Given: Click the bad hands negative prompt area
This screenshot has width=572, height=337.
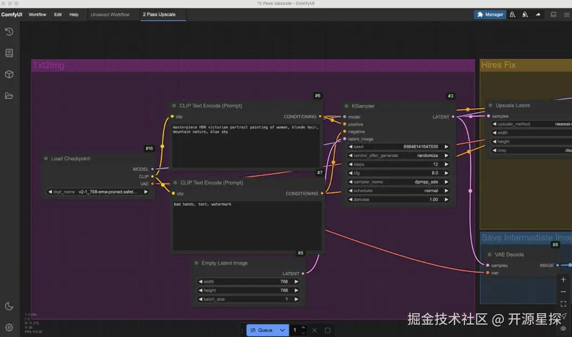Looking at the screenshot, I should (247, 225).
